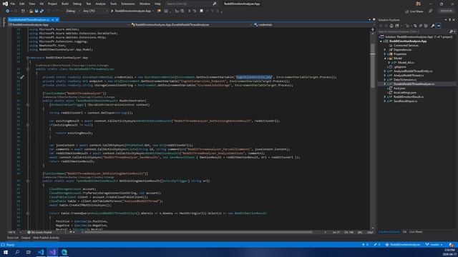Viewport: 458px width, 257px height.
Task: Expand the AnalyzeRedditThread.cs node
Action: pos(385,76)
